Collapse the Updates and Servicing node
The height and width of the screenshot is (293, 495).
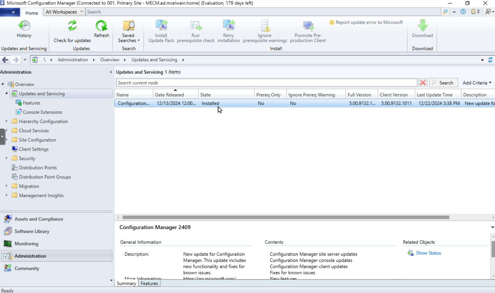pyautogui.click(x=6, y=93)
